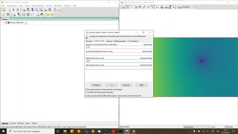Switch to the Daten tab
This screenshot has width=238, height=134.
tap(28, 123)
